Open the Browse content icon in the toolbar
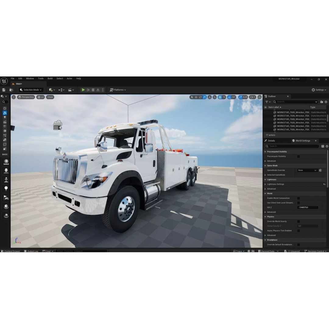329x329 pixels. 11,90
